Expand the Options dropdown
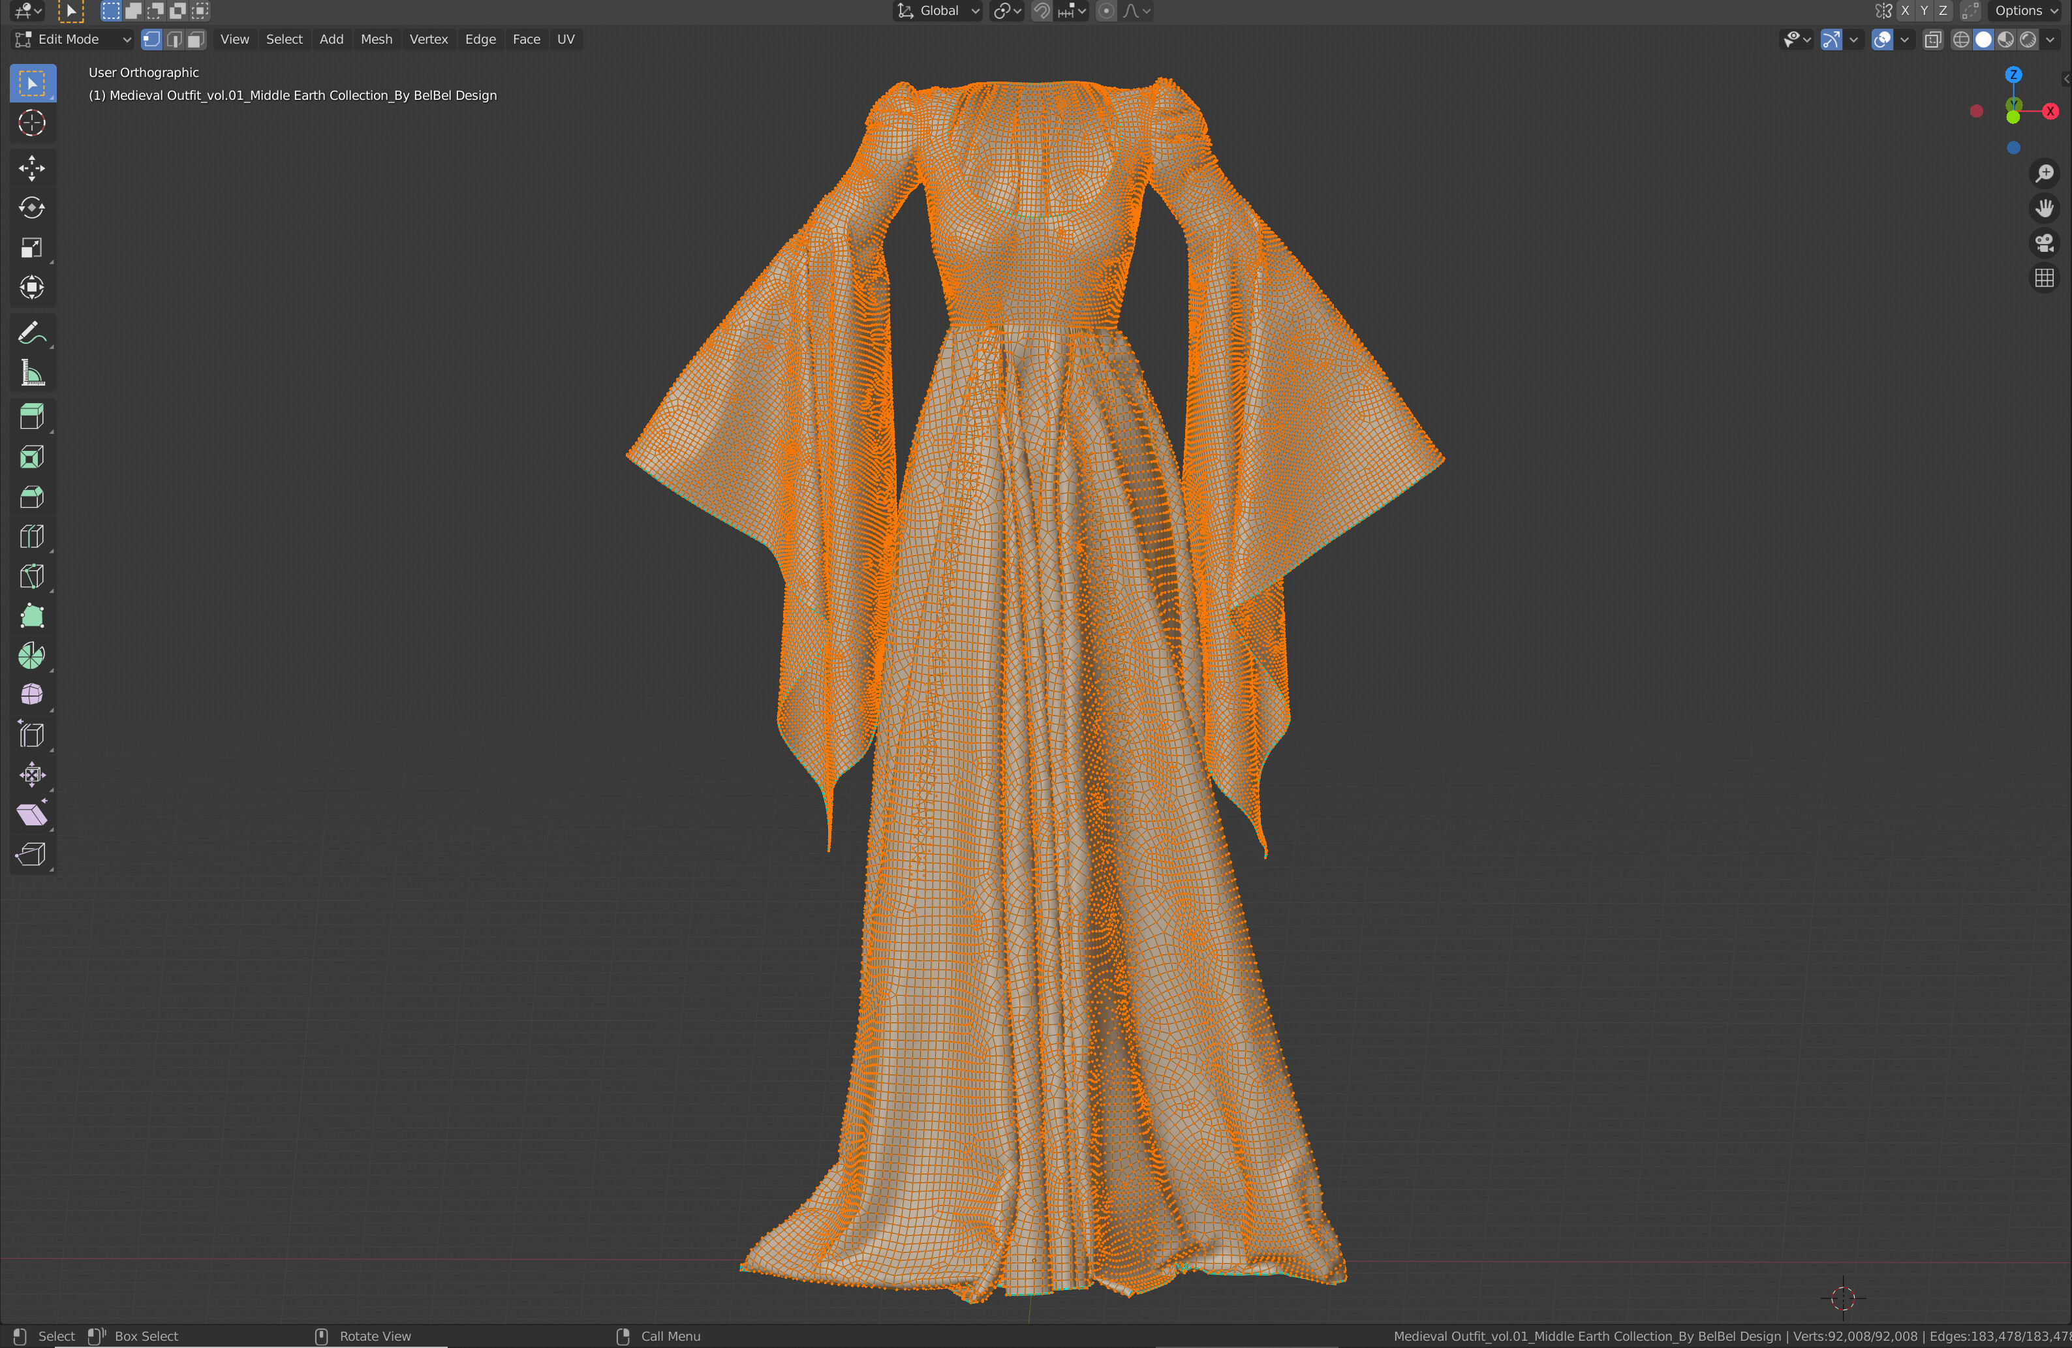 (2025, 10)
